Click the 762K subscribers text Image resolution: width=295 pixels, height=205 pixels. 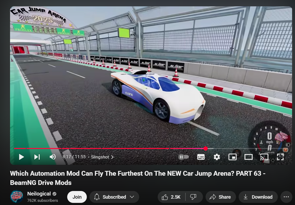(43, 201)
